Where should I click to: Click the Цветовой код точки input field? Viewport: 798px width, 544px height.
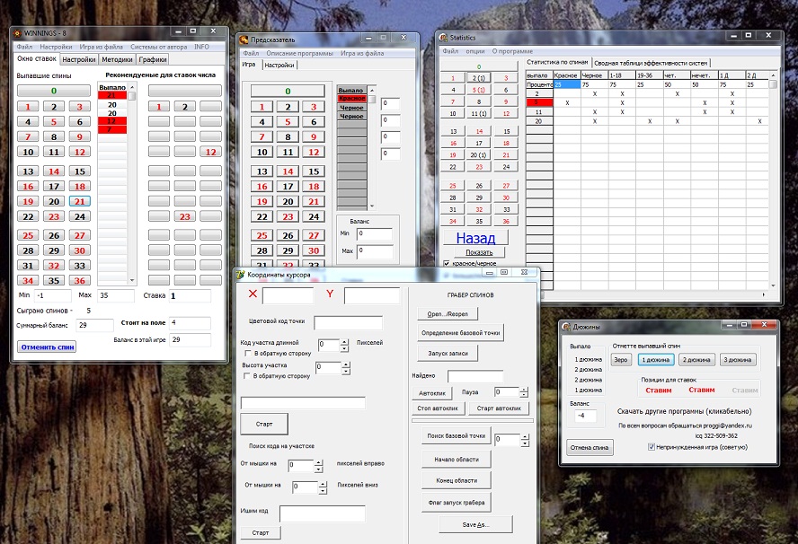348,322
